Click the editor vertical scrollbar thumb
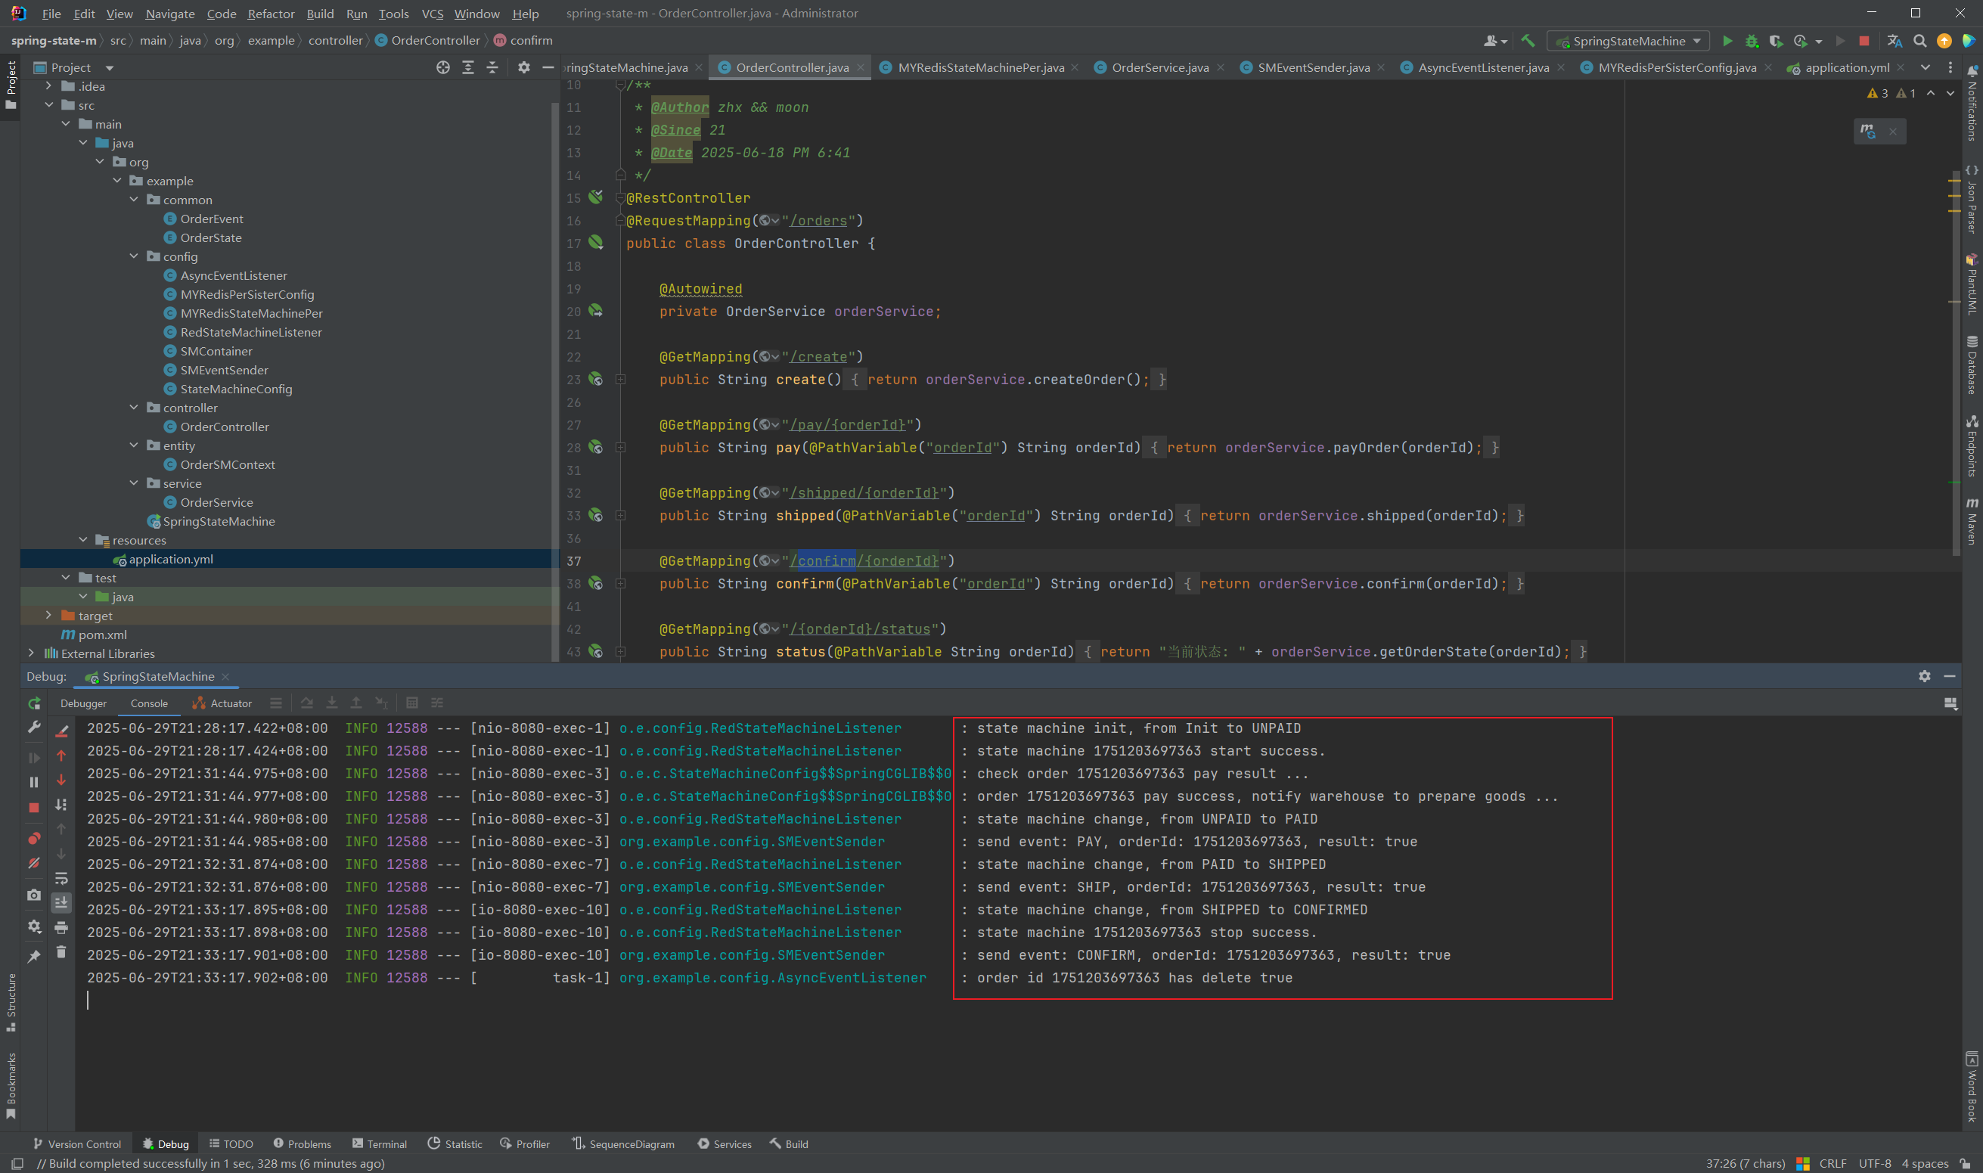Viewport: 1983px width, 1173px height. tap(1956, 364)
